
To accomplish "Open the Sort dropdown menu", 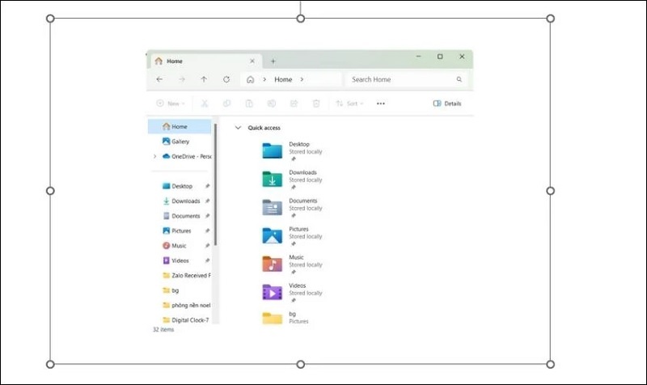I will 350,104.
